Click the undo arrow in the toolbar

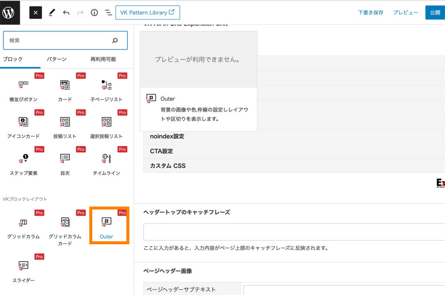[x=67, y=13]
